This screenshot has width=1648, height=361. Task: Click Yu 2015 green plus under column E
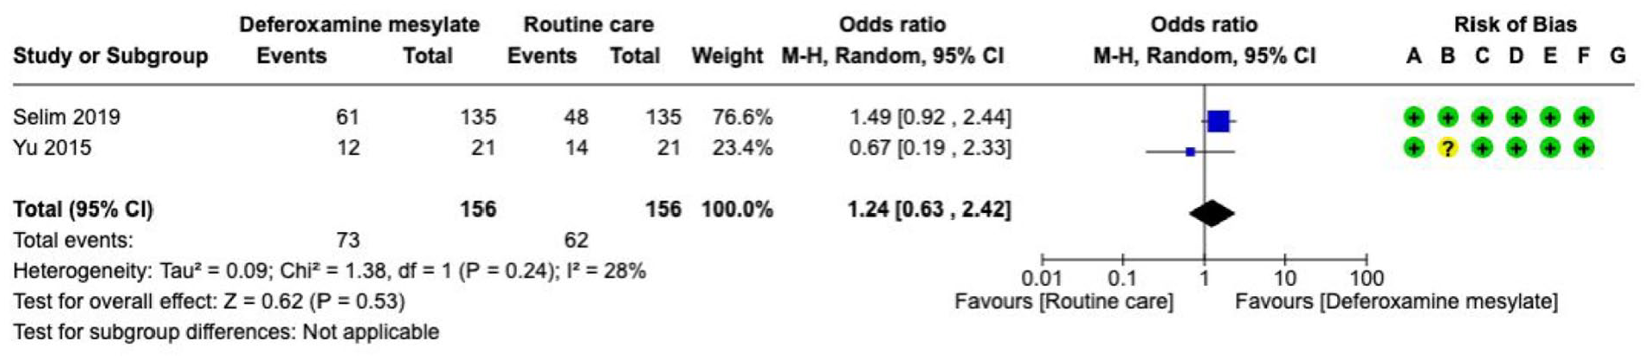1549,148
